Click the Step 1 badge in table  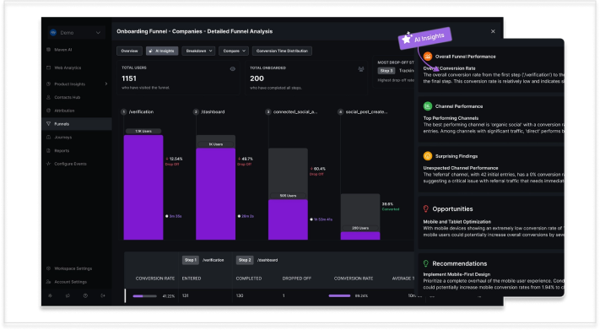pos(190,260)
